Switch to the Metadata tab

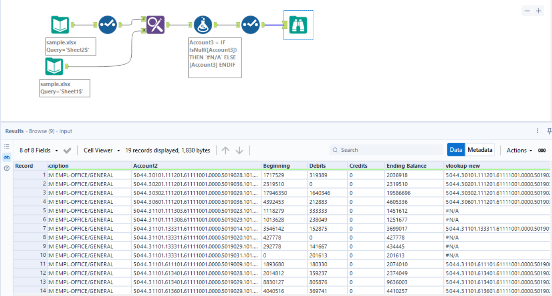click(480, 149)
